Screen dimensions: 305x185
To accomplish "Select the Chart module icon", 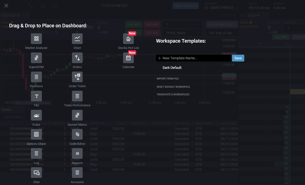I will (77, 39).
